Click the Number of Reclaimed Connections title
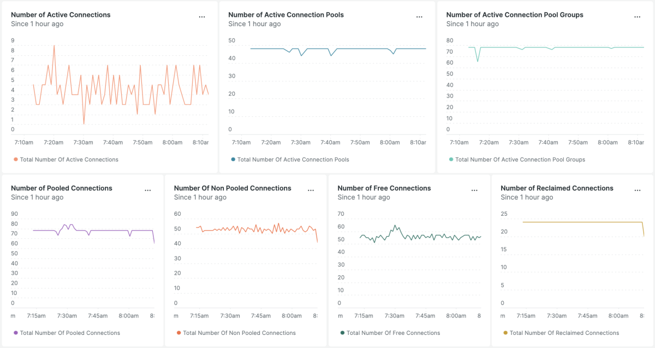The height and width of the screenshot is (348, 655). 557,188
